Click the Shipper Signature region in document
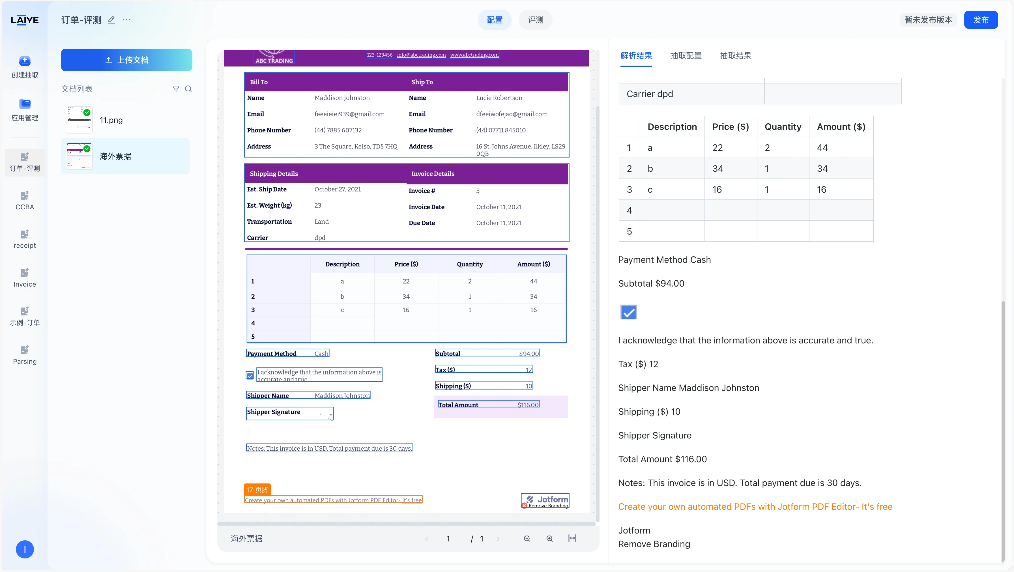Image resolution: width=1014 pixels, height=572 pixels. click(290, 413)
